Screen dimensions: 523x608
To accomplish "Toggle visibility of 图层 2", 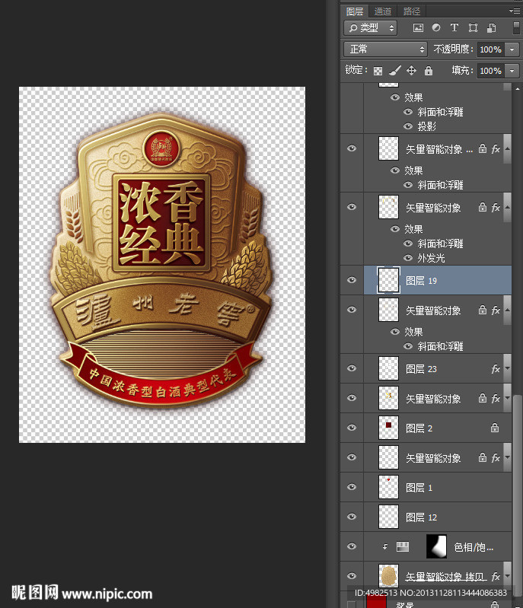I will coord(352,428).
